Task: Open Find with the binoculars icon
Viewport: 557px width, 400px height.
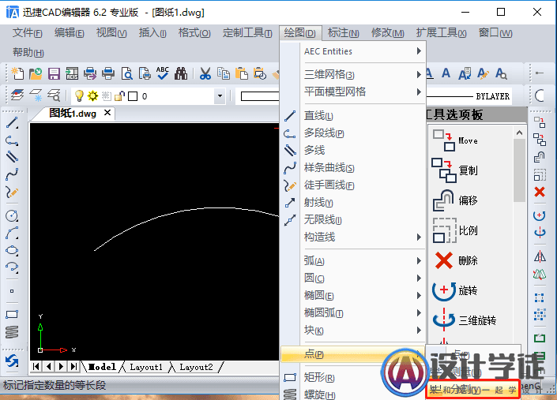Action: [x=181, y=73]
